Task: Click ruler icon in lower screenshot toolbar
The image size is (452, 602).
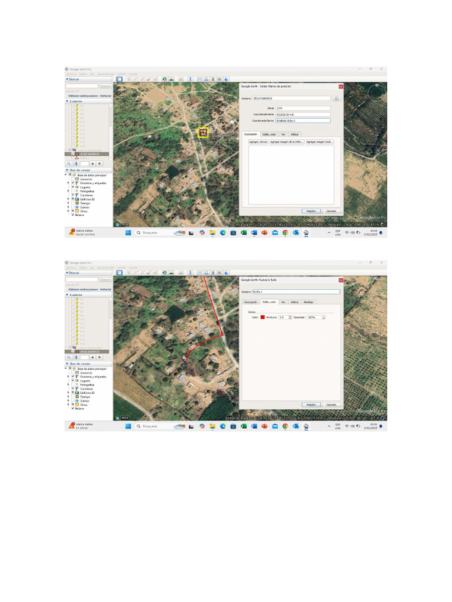Action: point(190,273)
